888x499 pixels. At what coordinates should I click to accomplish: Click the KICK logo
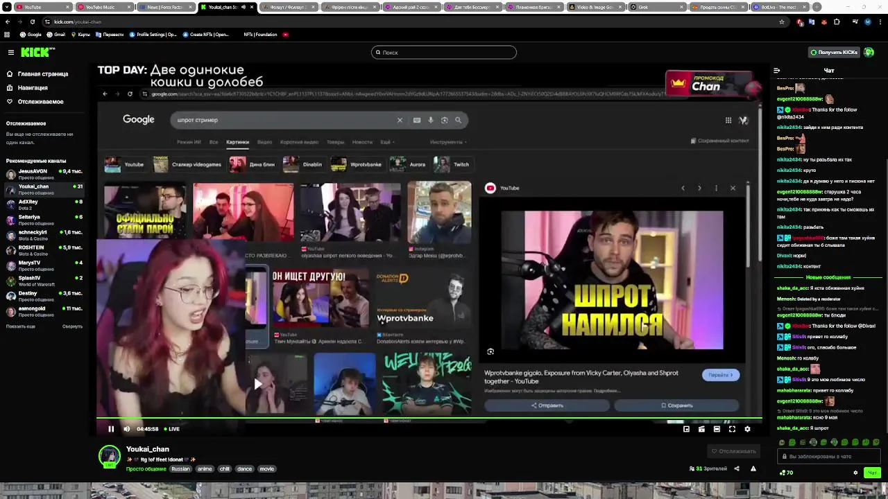37,52
